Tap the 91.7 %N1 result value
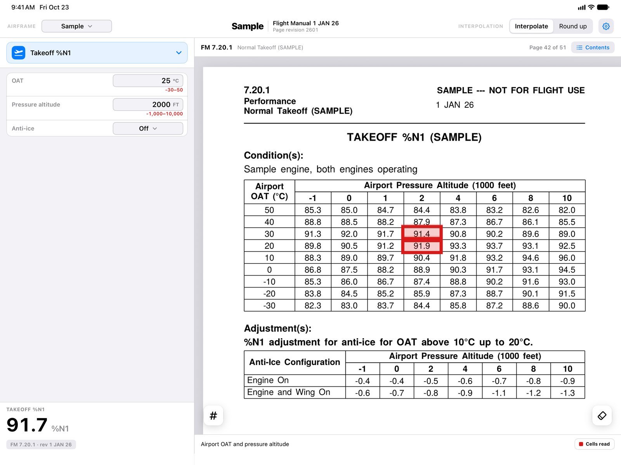This screenshot has width=621, height=465. pyautogui.click(x=27, y=425)
